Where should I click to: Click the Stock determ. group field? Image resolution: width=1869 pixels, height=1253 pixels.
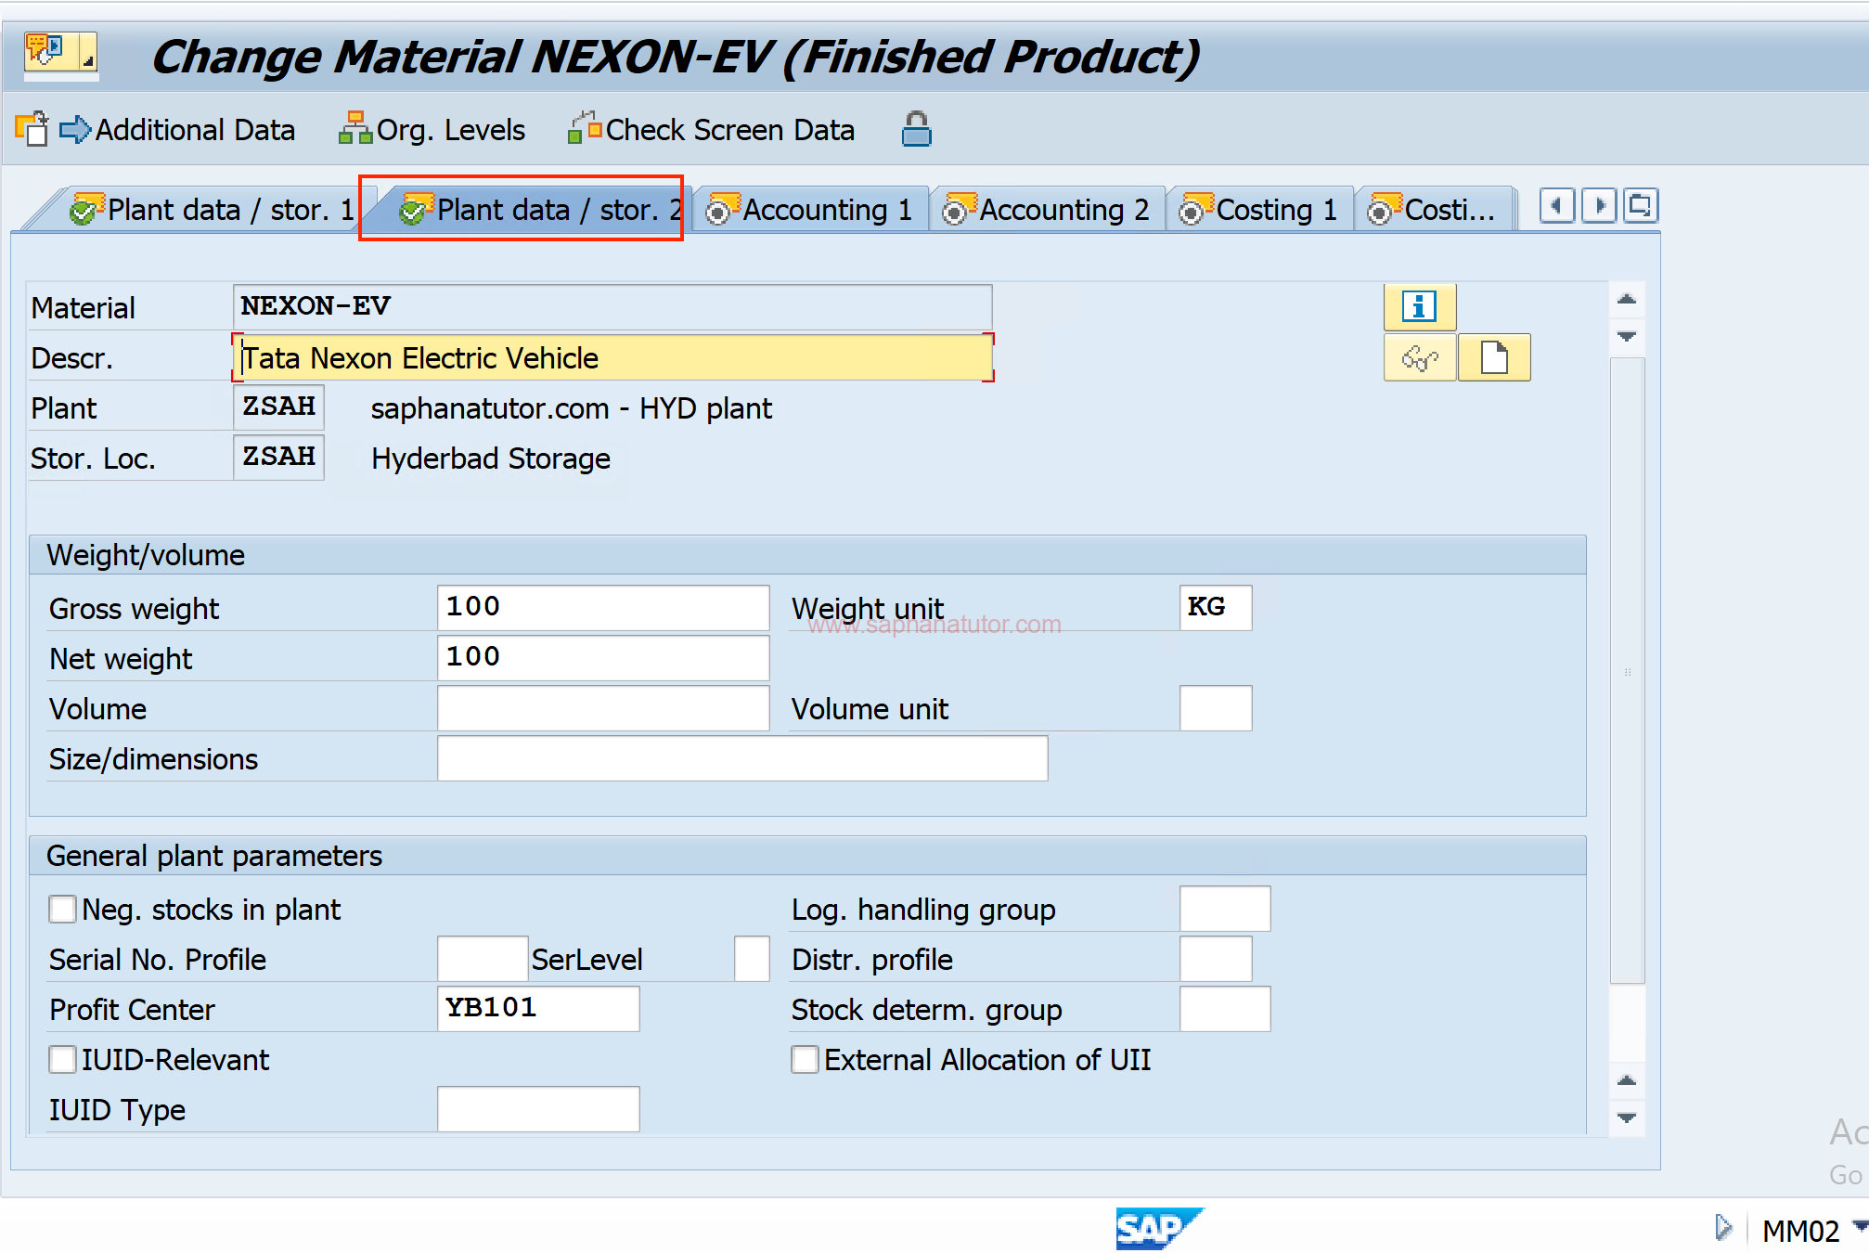point(1225,1008)
